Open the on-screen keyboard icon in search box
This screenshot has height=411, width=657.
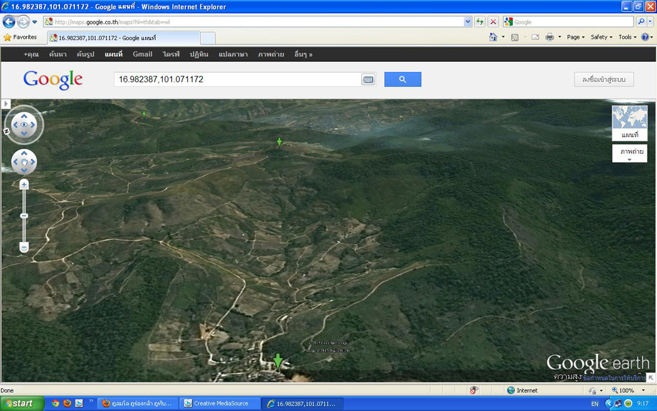pyautogui.click(x=368, y=79)
